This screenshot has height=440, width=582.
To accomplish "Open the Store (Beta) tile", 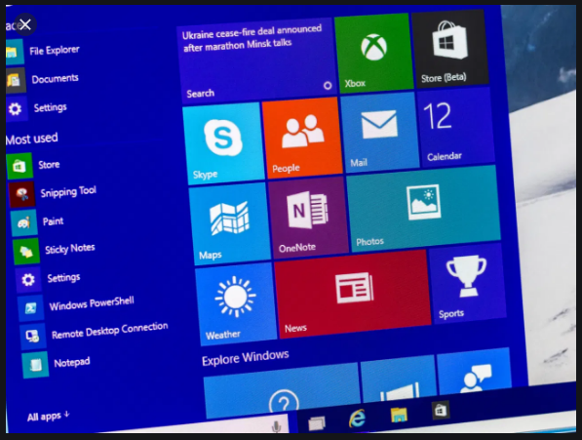I will point(450,48).
